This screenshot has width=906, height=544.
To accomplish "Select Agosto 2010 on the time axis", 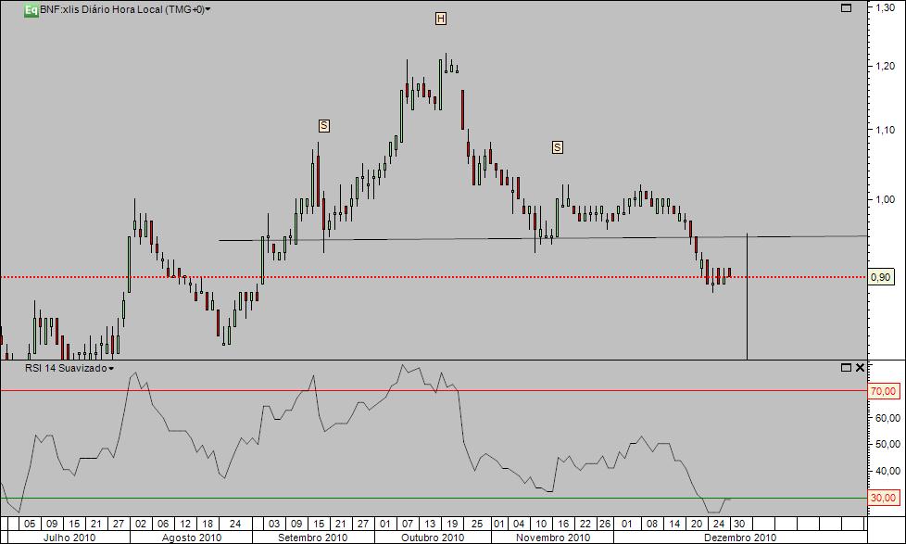I will (x=191, y=538).
